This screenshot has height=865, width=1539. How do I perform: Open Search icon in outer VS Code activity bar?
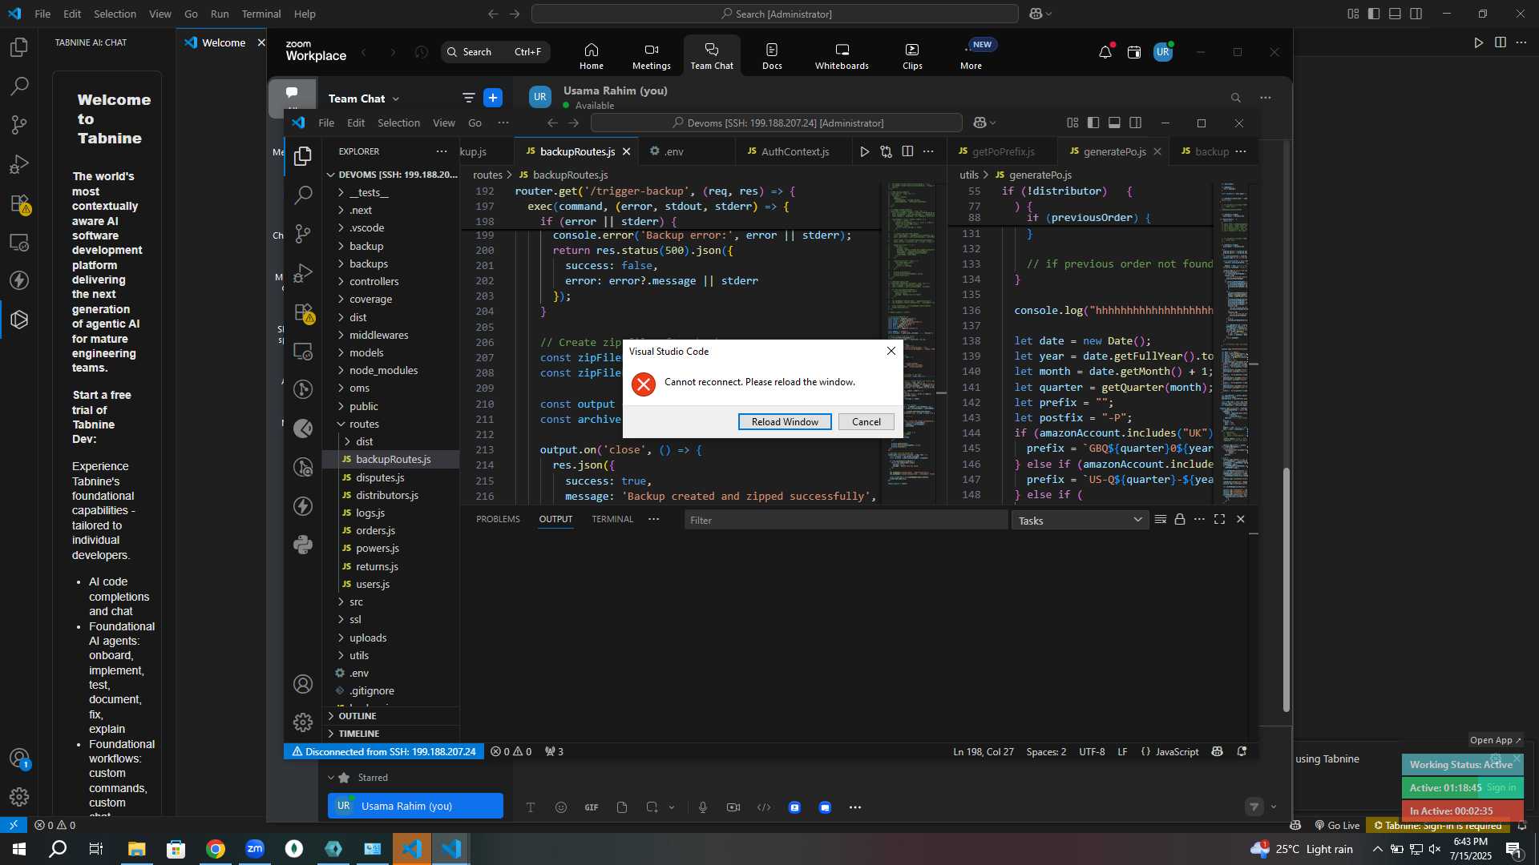(x=19, y=86)
